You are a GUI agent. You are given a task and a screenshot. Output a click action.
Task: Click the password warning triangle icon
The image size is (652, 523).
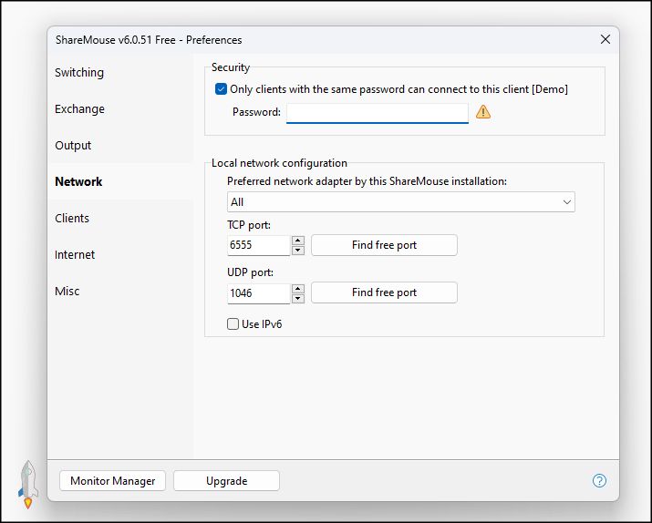483,112
